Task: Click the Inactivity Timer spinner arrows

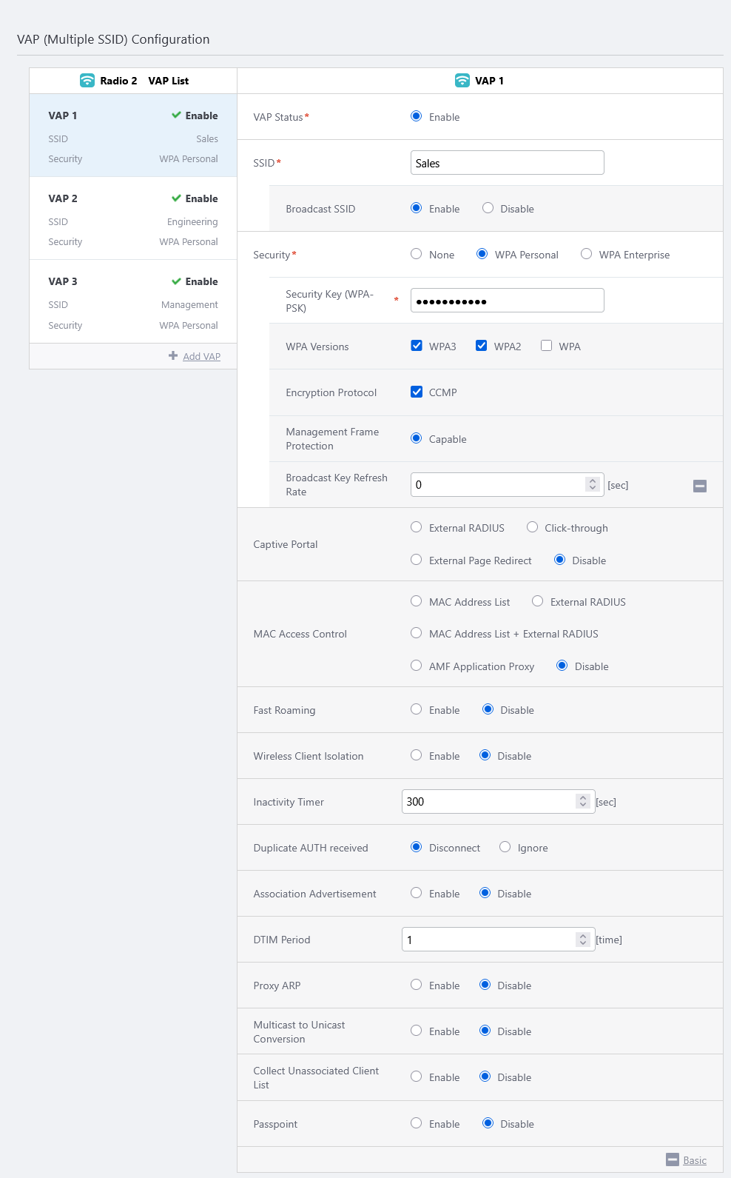Action: click(x=583, y=801)
